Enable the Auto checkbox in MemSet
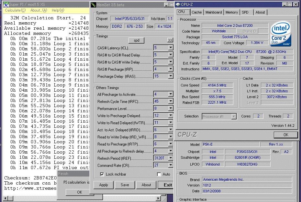The height and width of the screenshot is (202, 301). pyautogui.click(x=159, y=174)
